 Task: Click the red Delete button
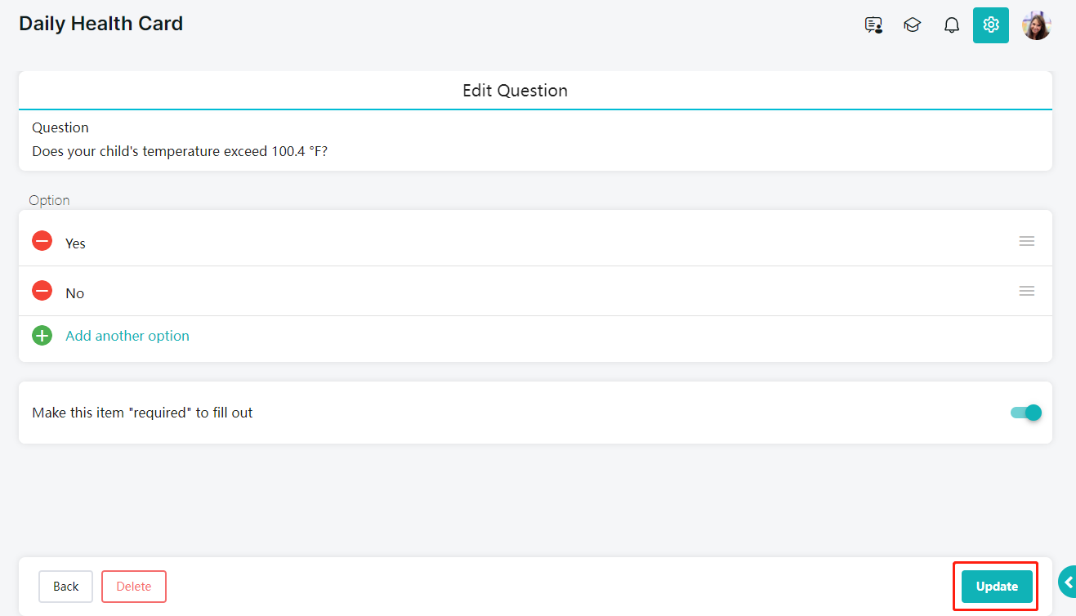[x=134, y=587]
